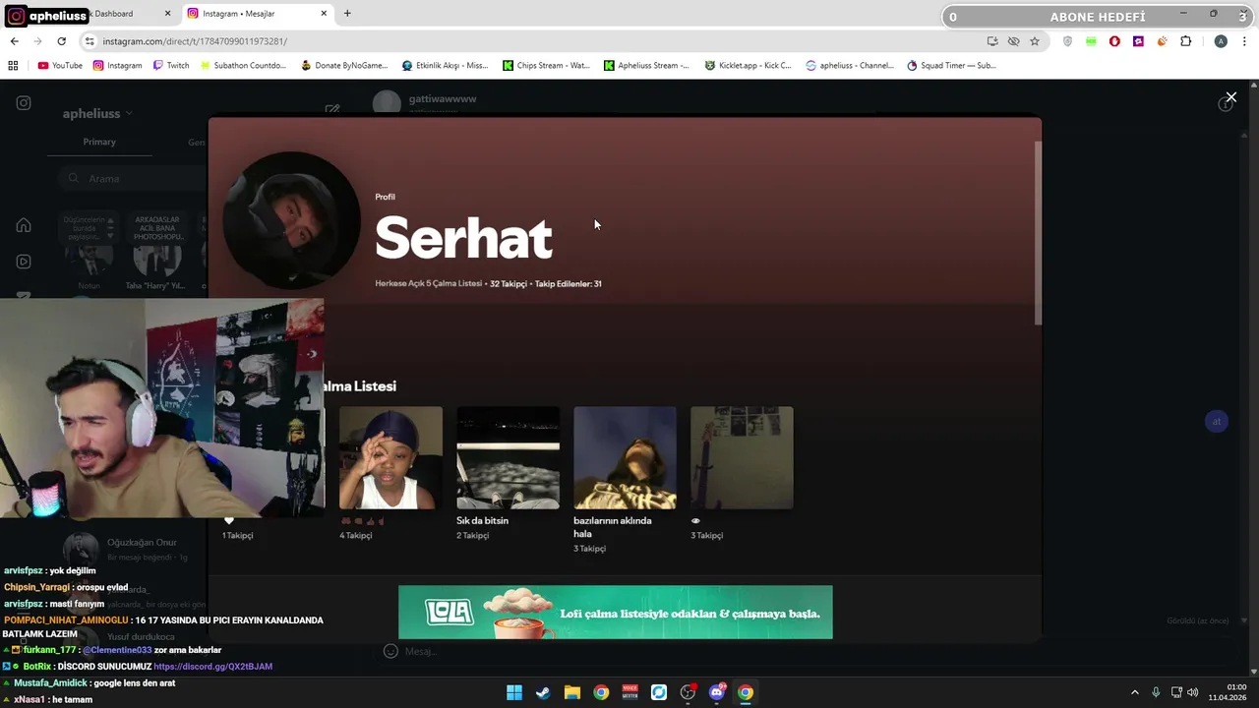The width and height of the screenshot is (1259, 708).
Task: Open the Kicklet.app bookmark
Action: click(748, 66)
